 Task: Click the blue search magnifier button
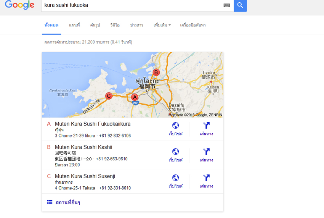pos(240,5)
